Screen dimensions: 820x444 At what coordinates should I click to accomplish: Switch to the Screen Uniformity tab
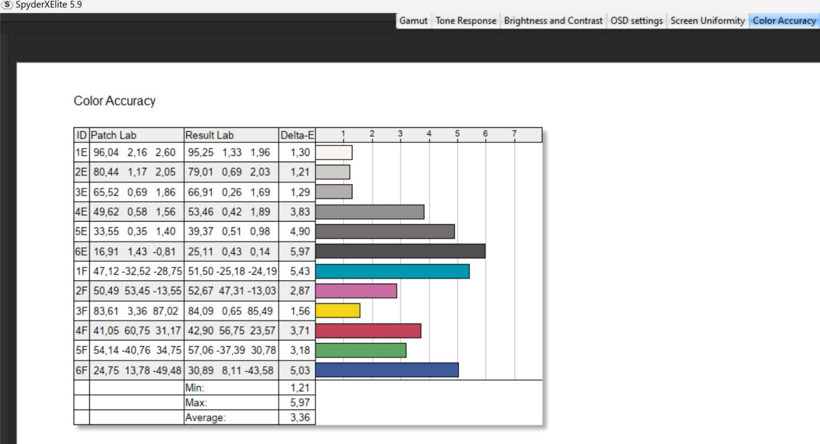(x=707, y=21)
